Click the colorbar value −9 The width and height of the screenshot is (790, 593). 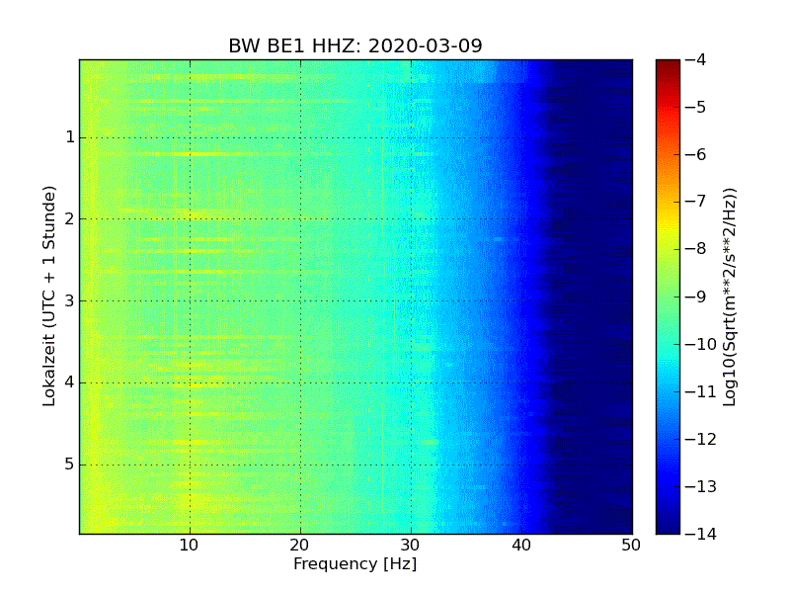coord(696,296)
